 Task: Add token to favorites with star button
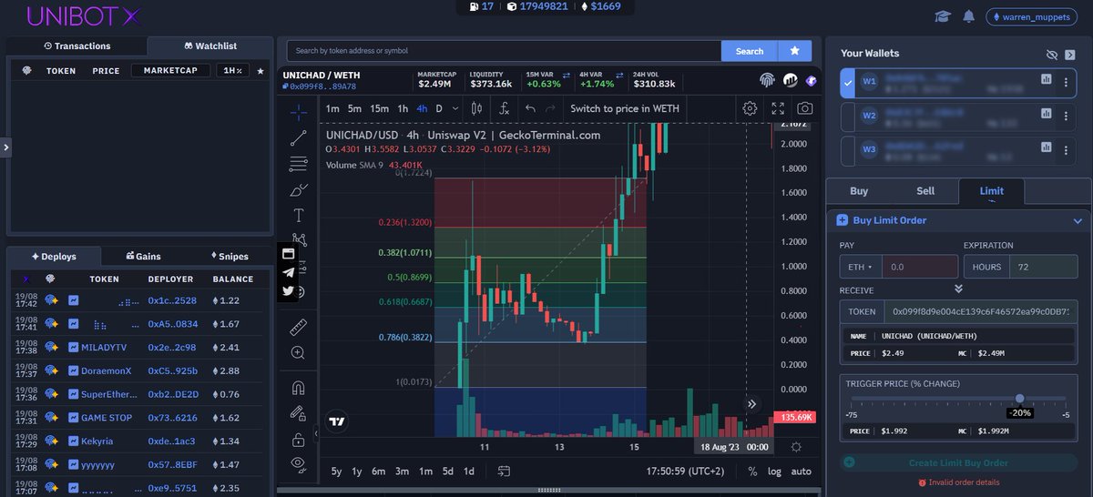pyautogui.click(x=794, y=51)
